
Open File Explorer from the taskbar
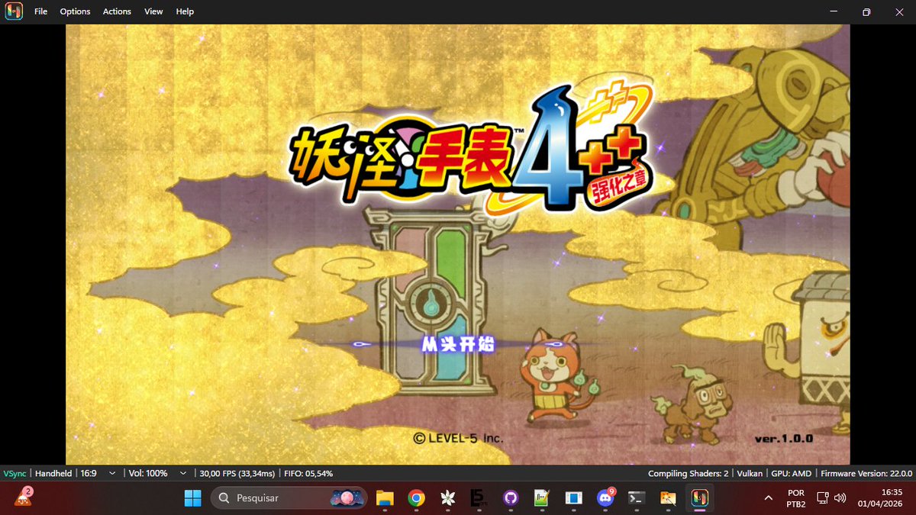tap(384, 498)
